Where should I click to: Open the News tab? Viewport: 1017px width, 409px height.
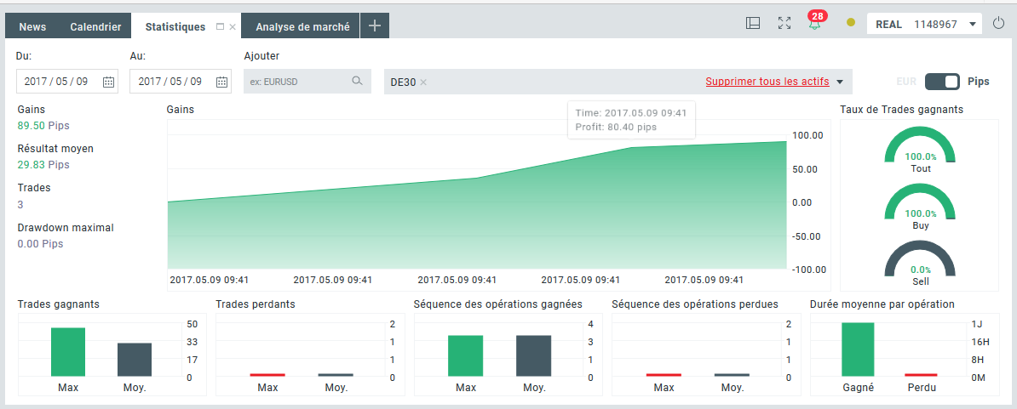(32, 26)
